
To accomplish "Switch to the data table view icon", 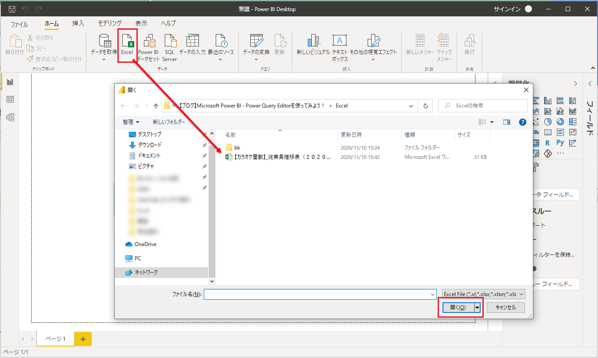I will point(10,99).
